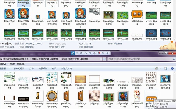Click the mapselect1.jpeg file icon

coord(81,77)
